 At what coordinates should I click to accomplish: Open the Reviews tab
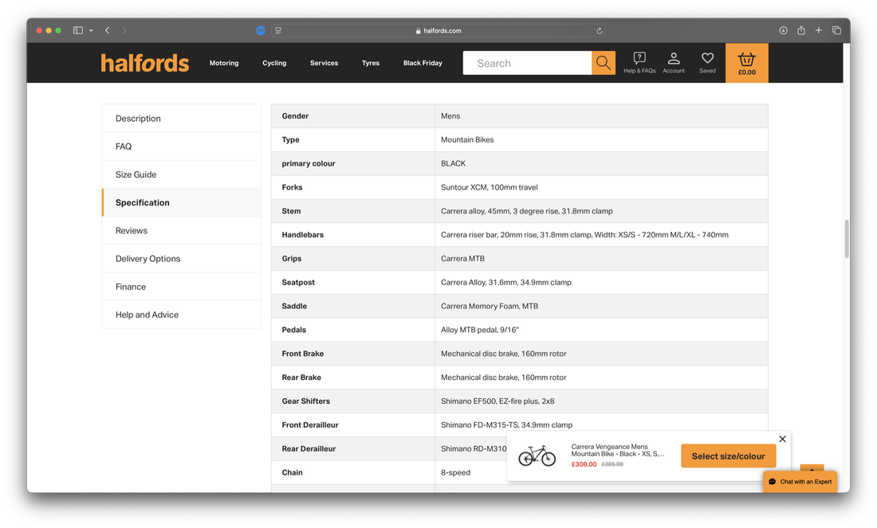(x=181, y=230)
